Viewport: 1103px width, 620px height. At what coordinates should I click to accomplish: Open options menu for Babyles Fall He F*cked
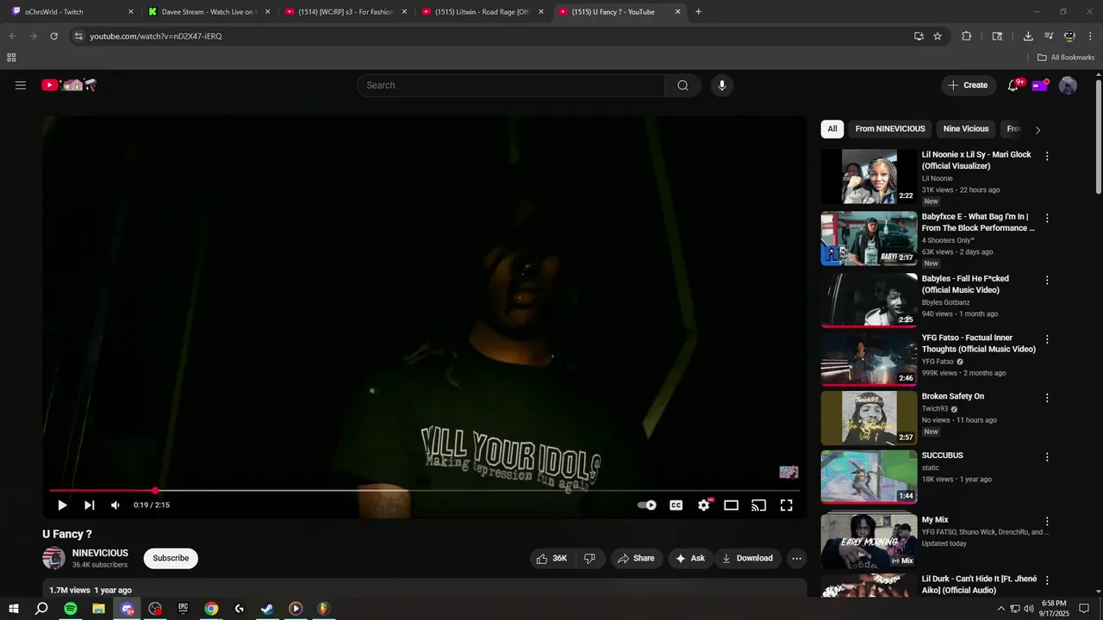tap(1047, 281)
